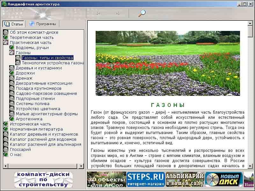Viewport: 255px width, 191px height.
Task: Click the Новый Диск banner
Action: point(224,179)
